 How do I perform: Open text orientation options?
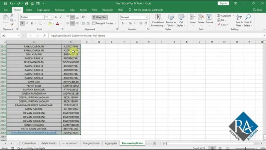[84, 17]
